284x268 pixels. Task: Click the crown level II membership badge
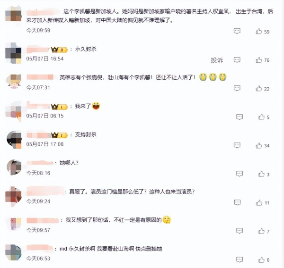click(x=59, y=50)
